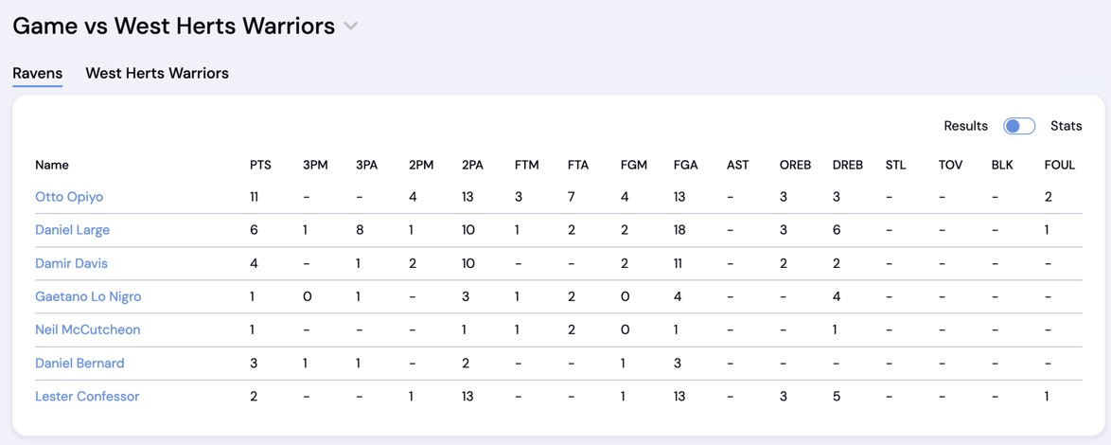Viewport: 1111px width, 445px height.
Task: Switch to the Ravens tab
Action: 38,74
